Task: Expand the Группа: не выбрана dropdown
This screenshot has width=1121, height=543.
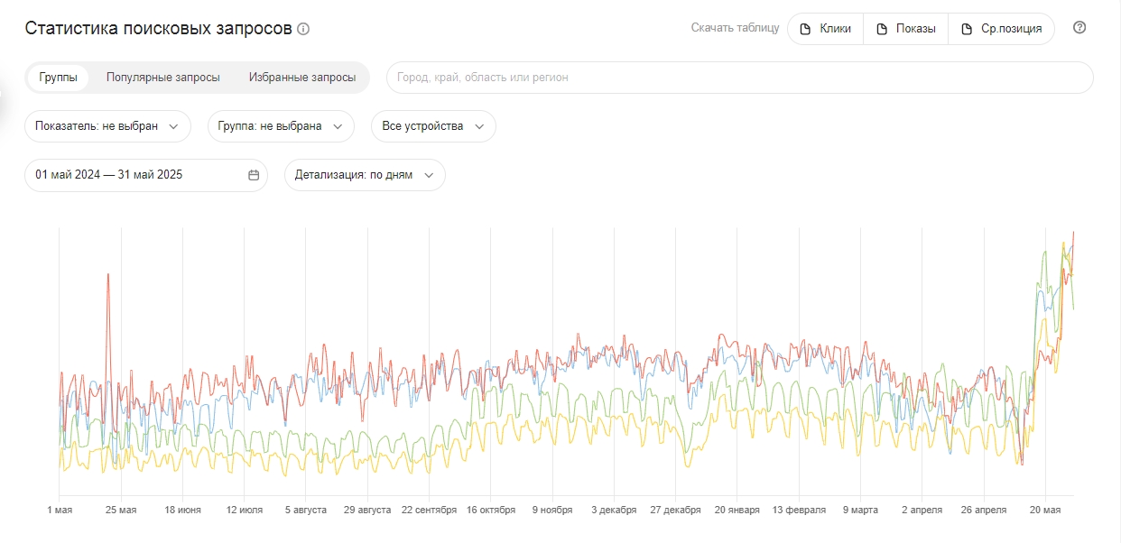Action: (280, 126)
